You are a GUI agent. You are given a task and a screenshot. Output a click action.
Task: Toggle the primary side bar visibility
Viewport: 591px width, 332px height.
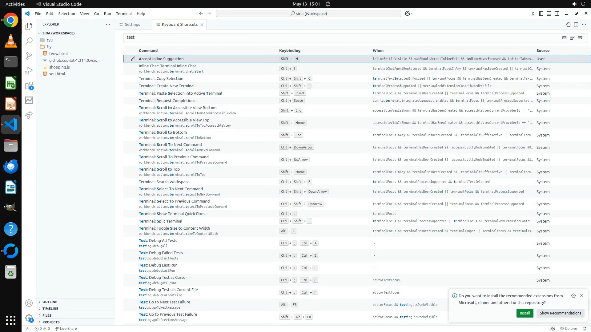pos(541,14)
